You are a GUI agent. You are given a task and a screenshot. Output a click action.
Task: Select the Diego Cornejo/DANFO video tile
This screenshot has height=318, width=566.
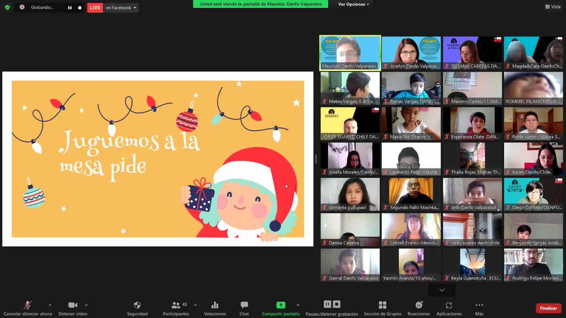(533, 194)
